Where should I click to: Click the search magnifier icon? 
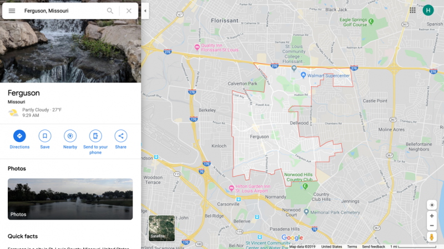tap(110, 11)
